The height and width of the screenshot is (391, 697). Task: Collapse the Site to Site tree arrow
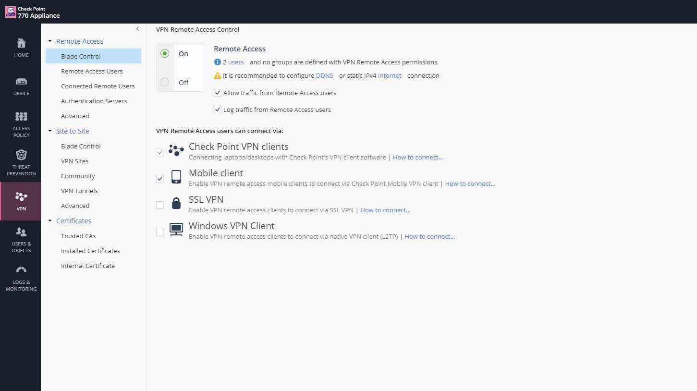click(x=50, y=131)
